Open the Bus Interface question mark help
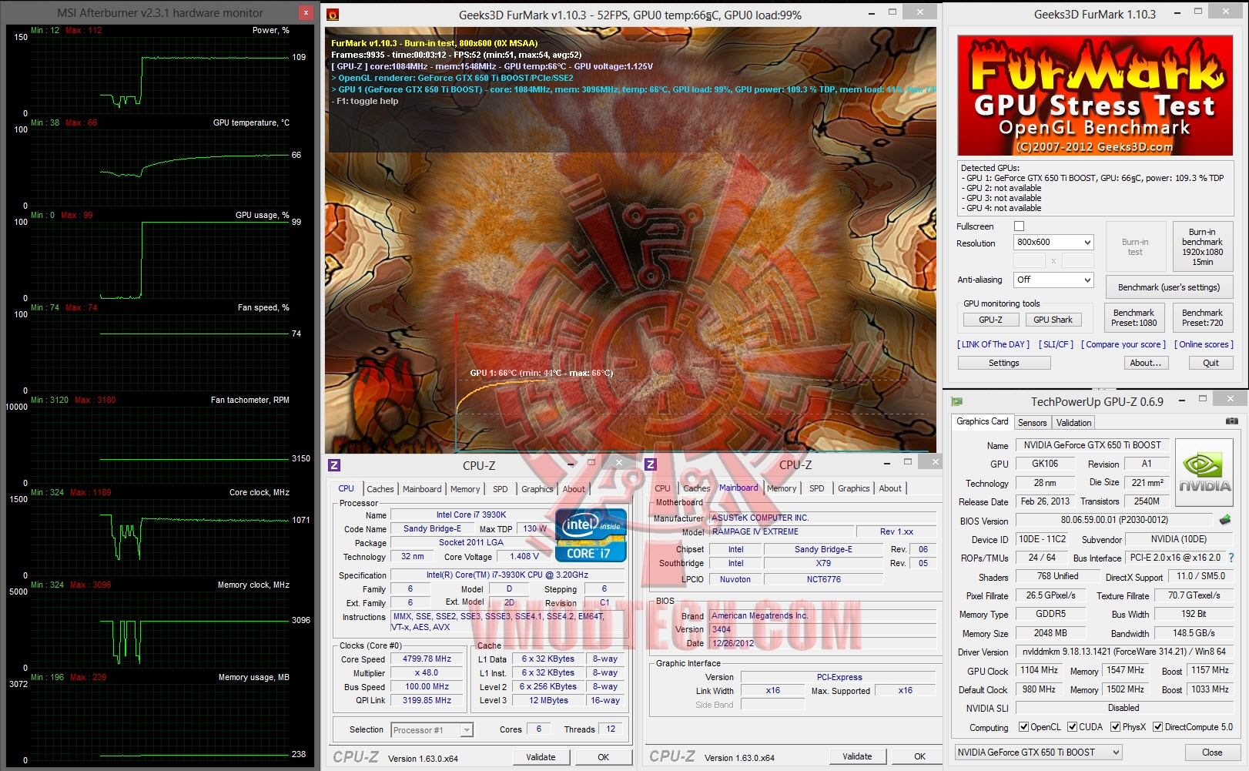 1231,558
